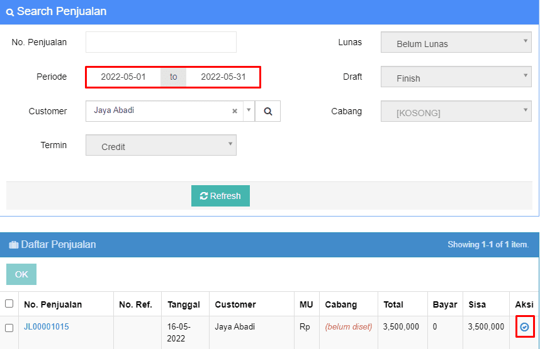540x349 pixels.
Task: Click the magnifier icon beside Customer field
Action: click(267, 111)
